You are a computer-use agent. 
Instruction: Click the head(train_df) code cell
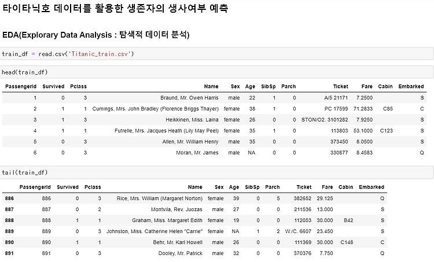(217, 72)
